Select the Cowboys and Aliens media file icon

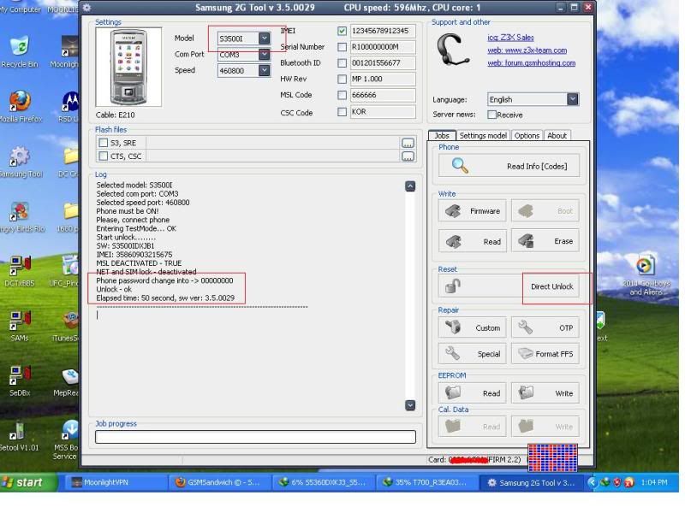pos(646,274)
